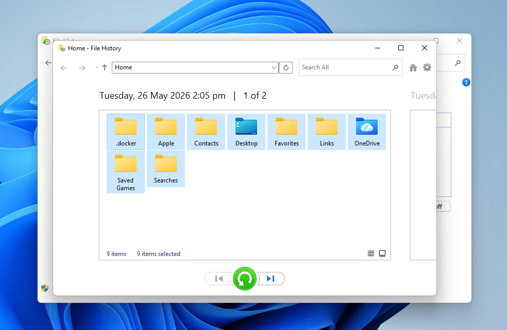This screenshot has width=507, height=330.
Task: Go up one folder level
Action: coord(105,67)
